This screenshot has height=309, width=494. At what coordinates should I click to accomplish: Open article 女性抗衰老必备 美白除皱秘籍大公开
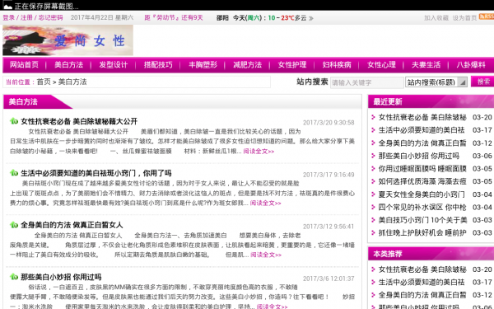(x=79, y=121)
